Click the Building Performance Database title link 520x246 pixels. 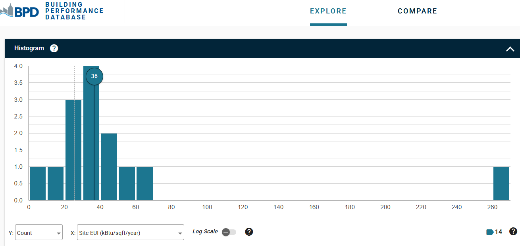coord(74,11)
